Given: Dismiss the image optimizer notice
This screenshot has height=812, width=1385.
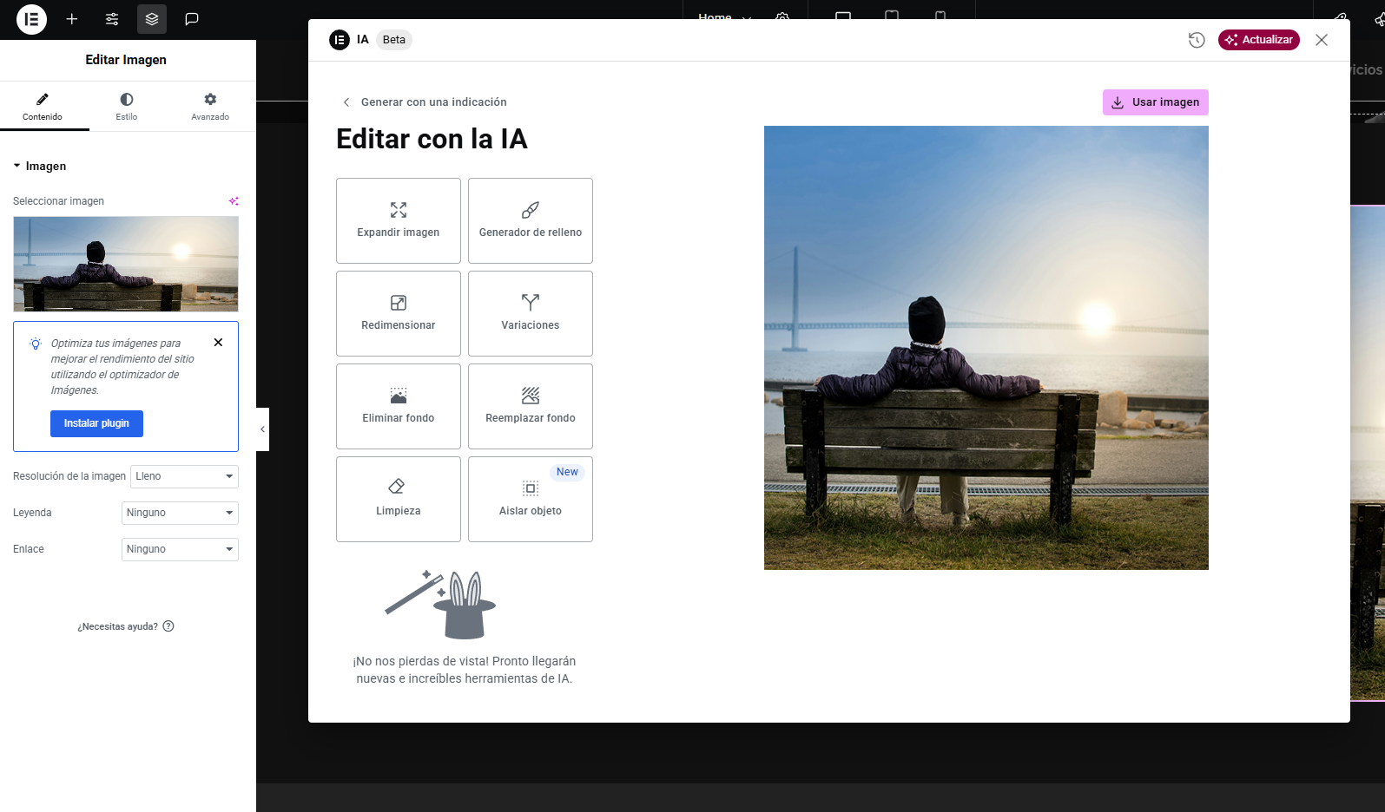Looking at the screenshot, I should [218, 343].
